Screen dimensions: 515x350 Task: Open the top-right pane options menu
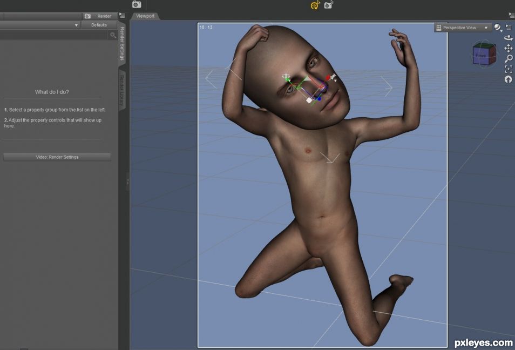[511, 16]
